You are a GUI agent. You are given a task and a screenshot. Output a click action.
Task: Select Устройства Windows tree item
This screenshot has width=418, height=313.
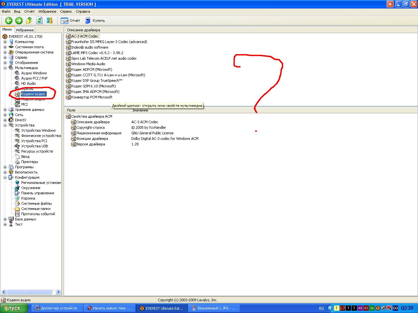(x=39, y=130)
